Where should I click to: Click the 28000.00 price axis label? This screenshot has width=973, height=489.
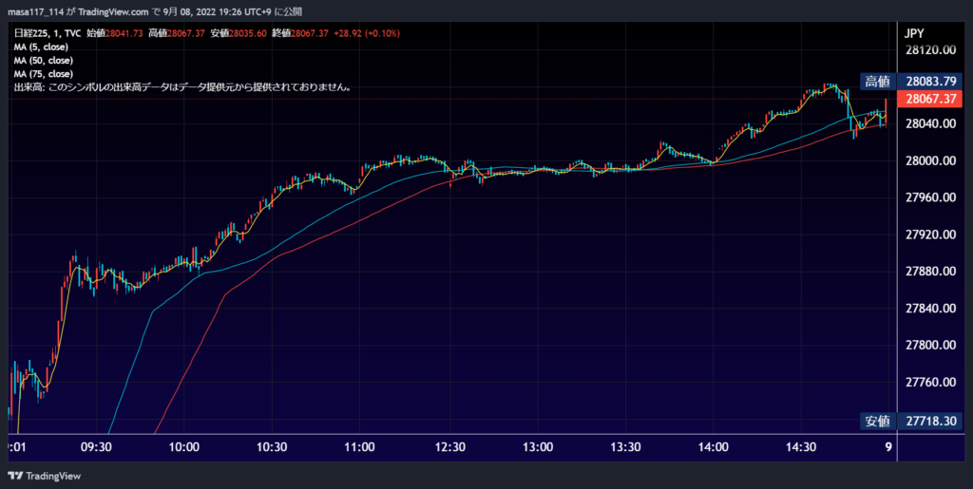point(931,161)
